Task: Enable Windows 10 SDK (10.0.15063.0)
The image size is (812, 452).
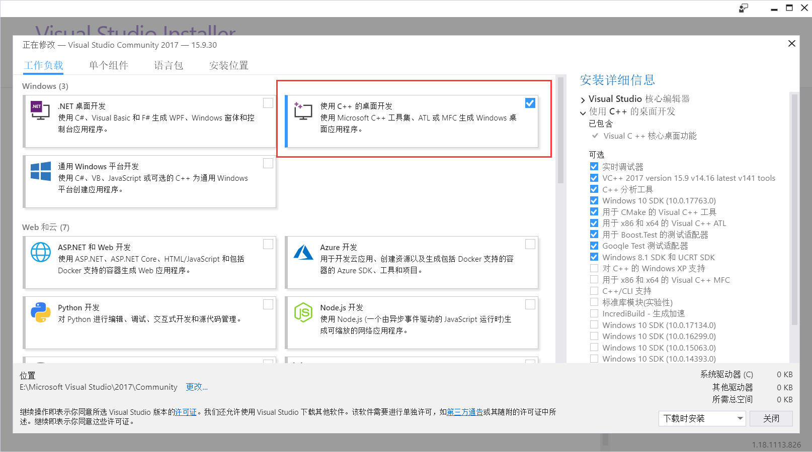Action: [x=594, y=348]
